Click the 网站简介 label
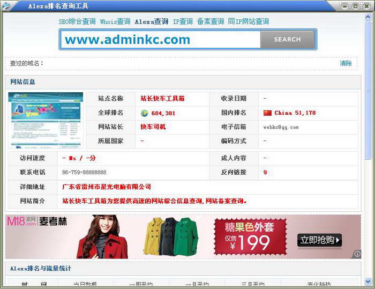 click(33, 201)
